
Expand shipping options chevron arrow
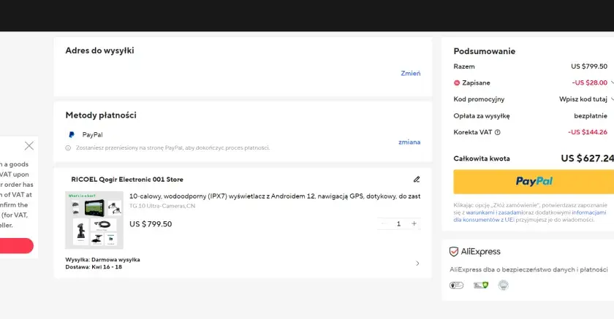(417, 264)
